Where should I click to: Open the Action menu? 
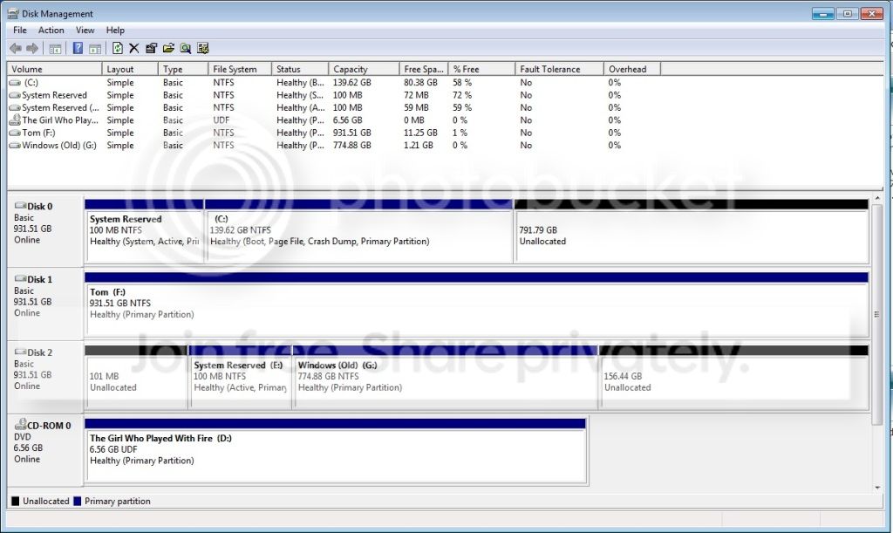(x=51, y=31)
